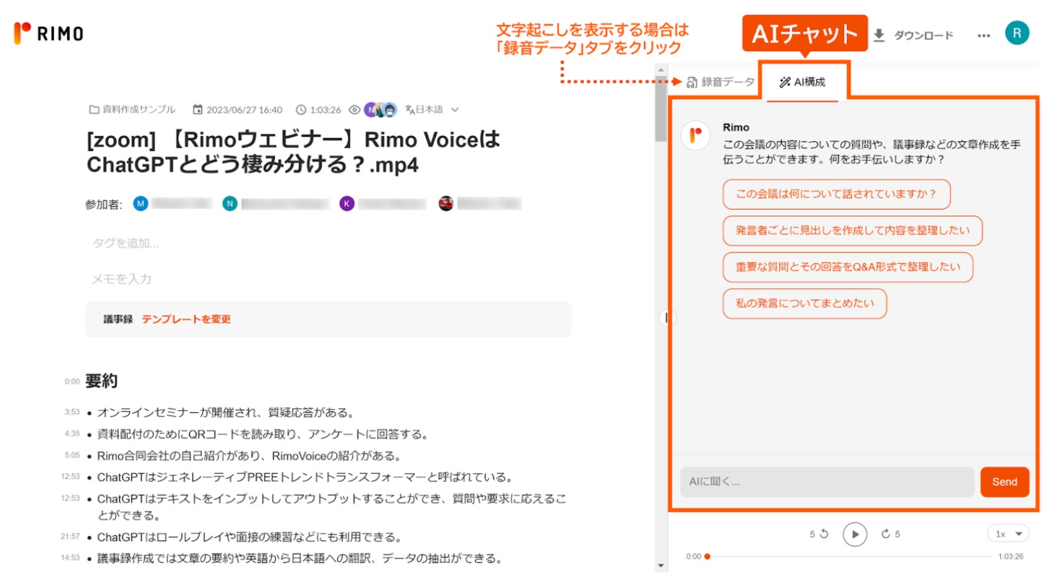Skip forward 5 seconds
The image size is (1058, 587).
891,534
